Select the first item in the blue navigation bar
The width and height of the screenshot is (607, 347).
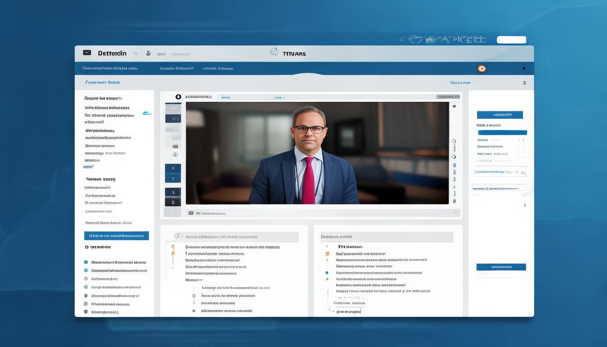click(110, 69)
